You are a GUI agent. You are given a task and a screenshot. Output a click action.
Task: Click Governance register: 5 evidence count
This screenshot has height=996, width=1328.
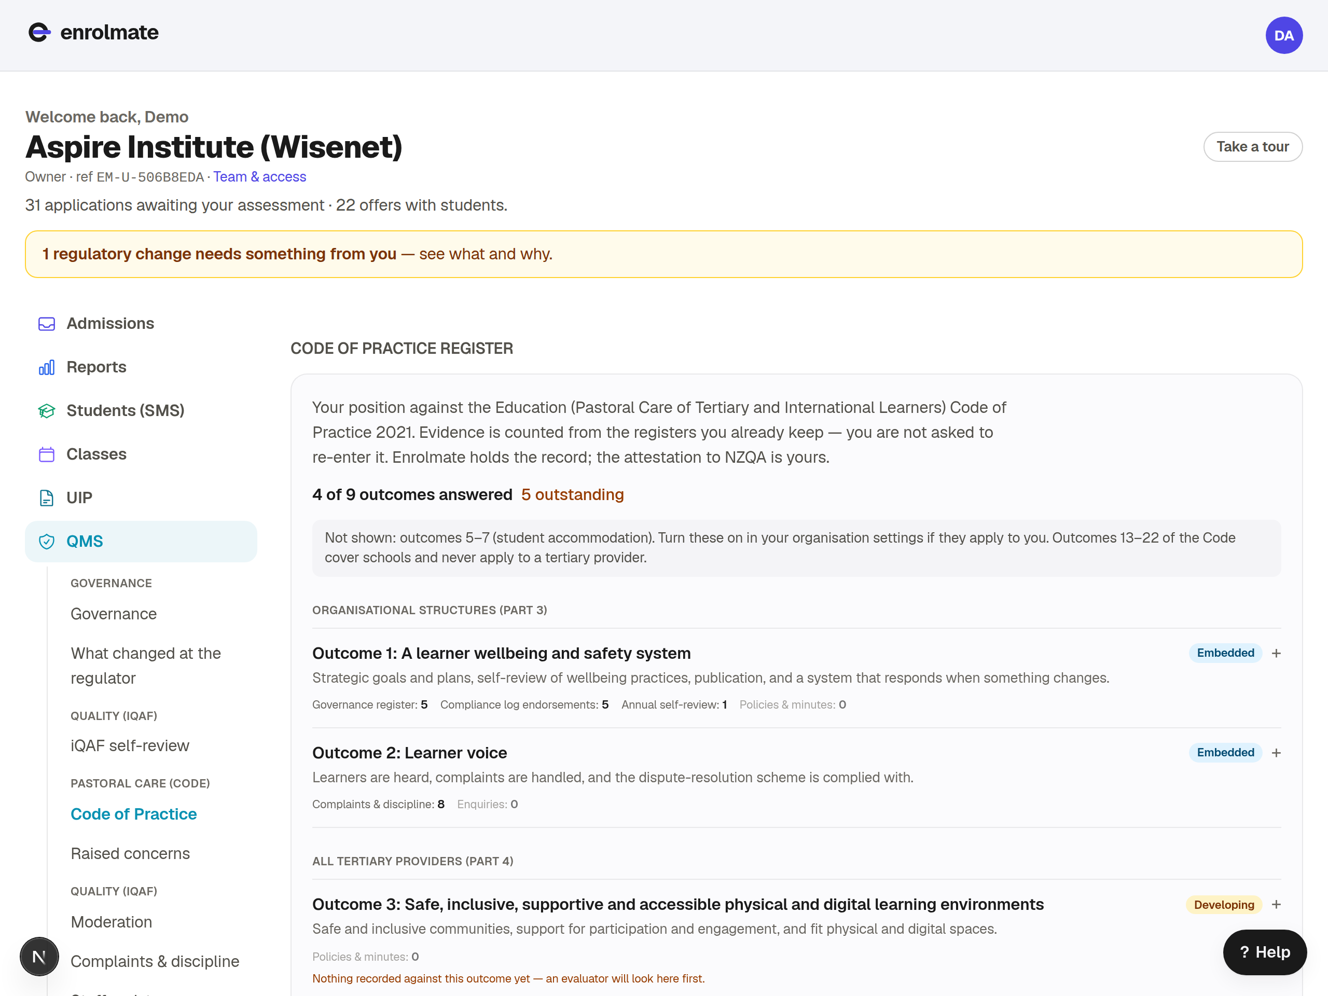pos(370,705)
